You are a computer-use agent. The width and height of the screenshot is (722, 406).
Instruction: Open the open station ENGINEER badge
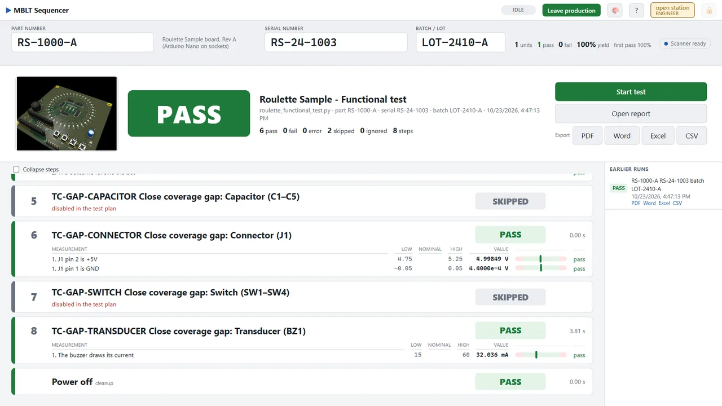click(672, 10)
